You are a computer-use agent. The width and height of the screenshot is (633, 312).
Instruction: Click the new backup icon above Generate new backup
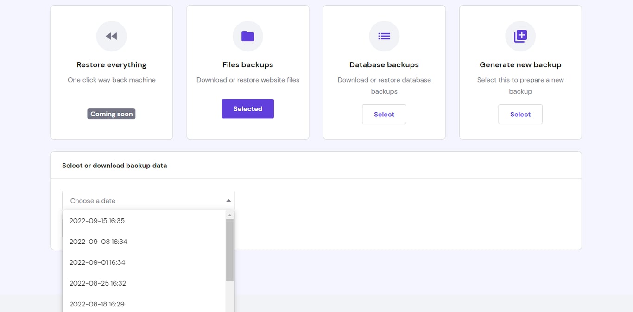[520, 36]
